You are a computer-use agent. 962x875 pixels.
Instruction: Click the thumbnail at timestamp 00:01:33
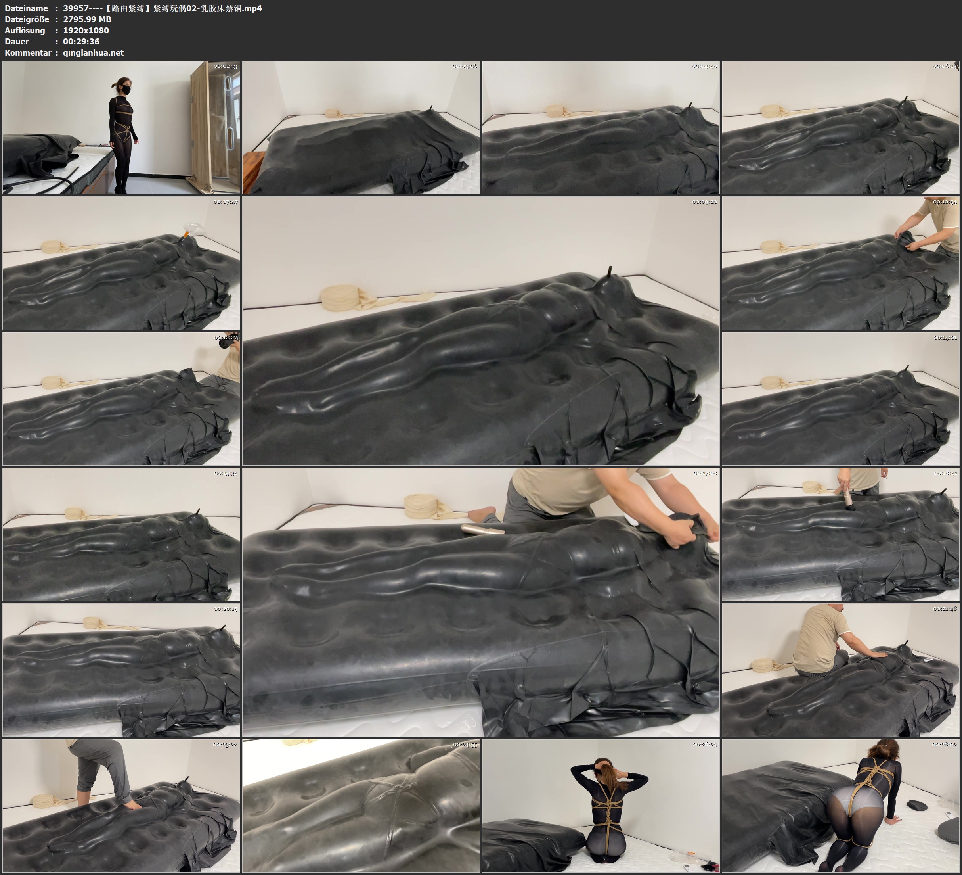click(121, 128)
